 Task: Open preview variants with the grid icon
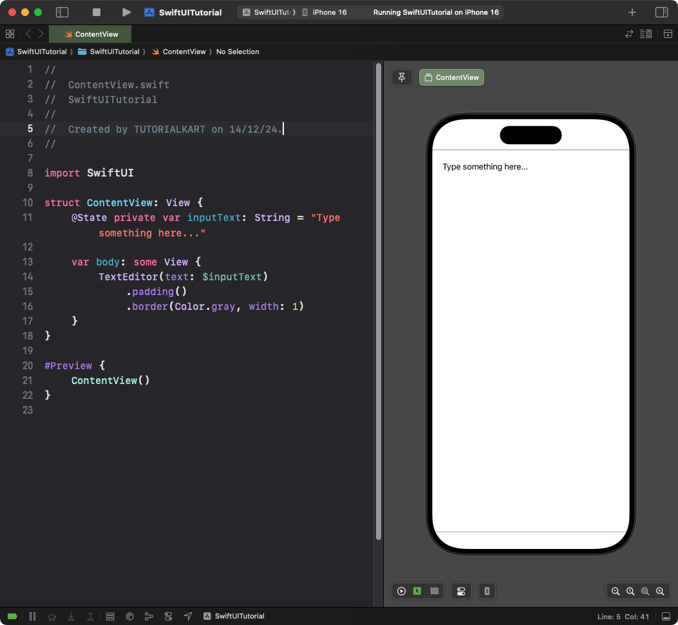(x=435, y=591)
